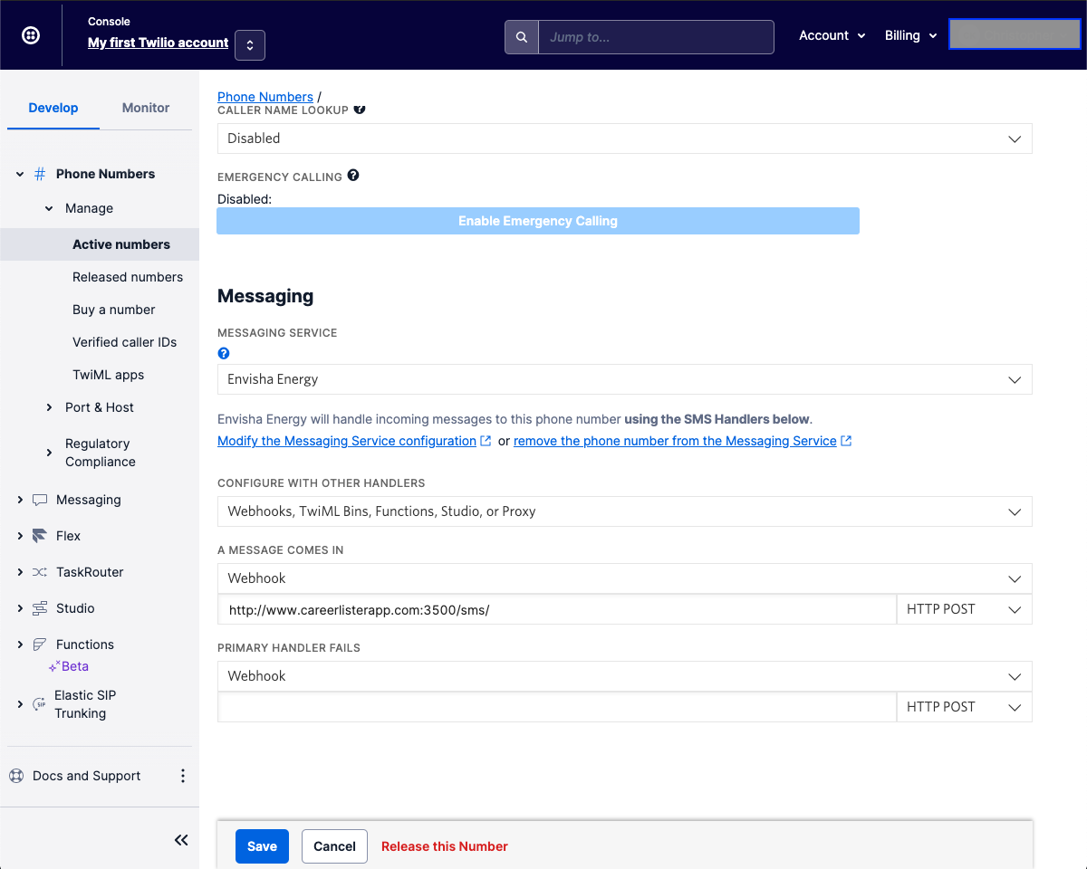Click the empty fallback webhook URL field
The height and width of the screenshot is (869, 1087).
(556, 707)
